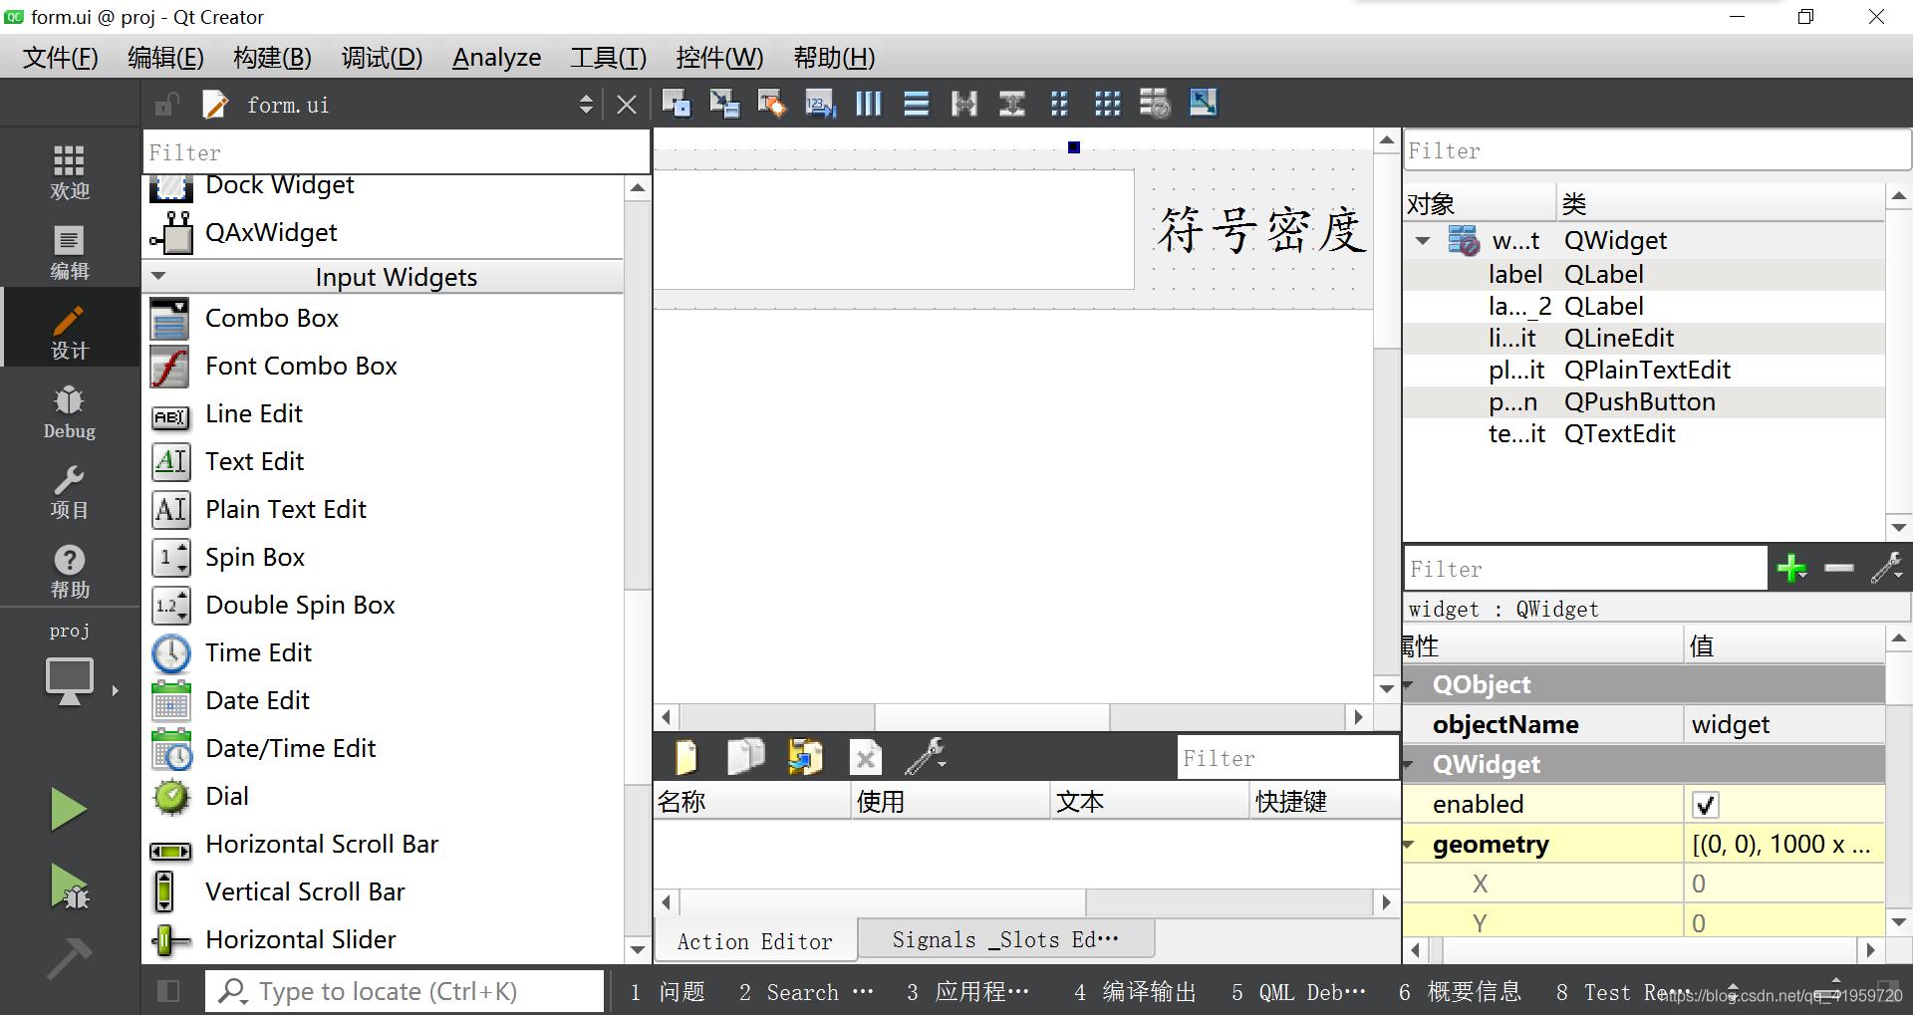Switch to Signals _Slots Editor tab
Viewport: 1913px width, 1015px height.
1004,939
